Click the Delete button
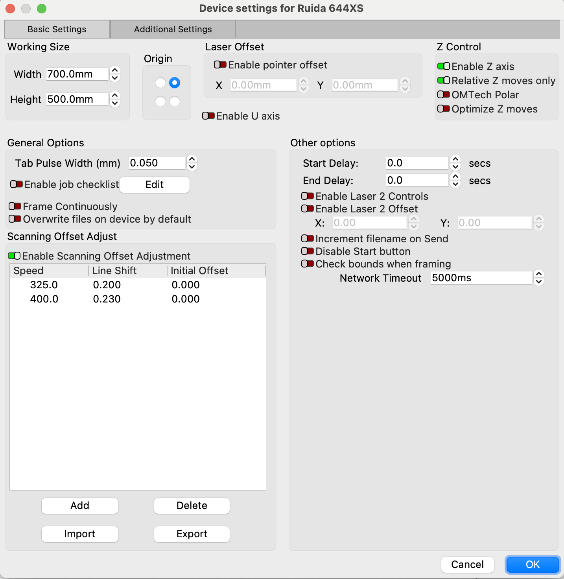The image size is (564, 579). pos(192,505)
